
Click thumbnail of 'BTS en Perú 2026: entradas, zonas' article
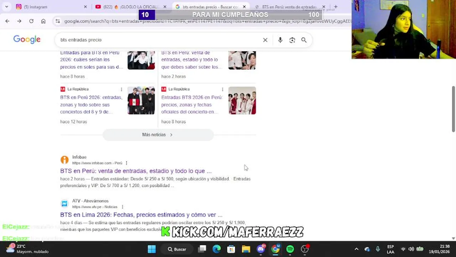(141, 100)
